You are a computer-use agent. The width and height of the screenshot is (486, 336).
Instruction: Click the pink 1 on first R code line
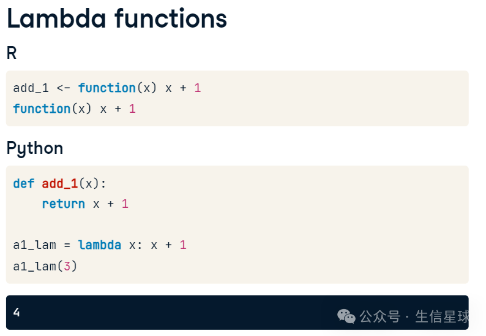[x=198, y=88]
